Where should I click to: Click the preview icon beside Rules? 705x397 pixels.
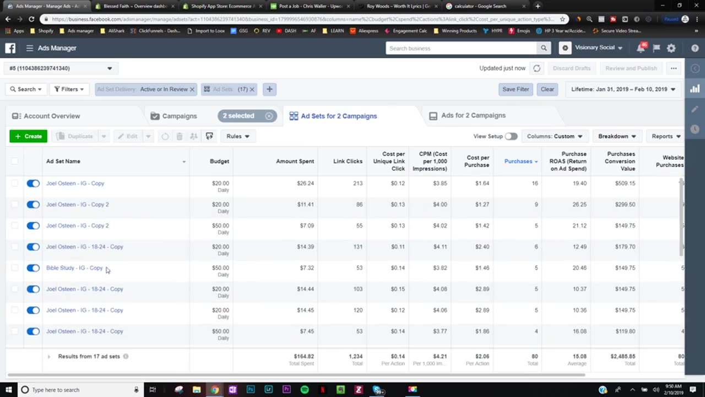click(209, 136)
